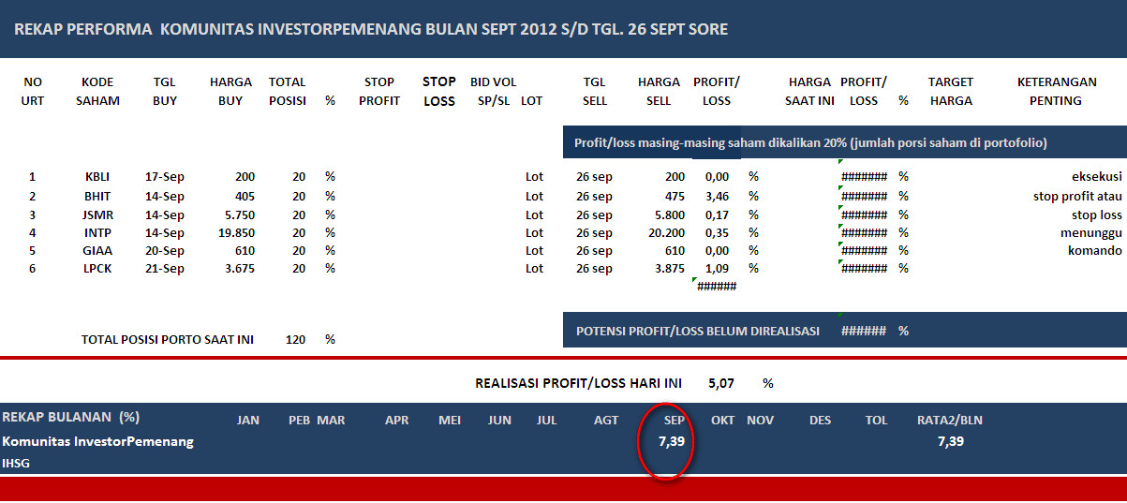Click the DES month header
The width and height of the screenshot is (1127, 503).
(820, 420)
